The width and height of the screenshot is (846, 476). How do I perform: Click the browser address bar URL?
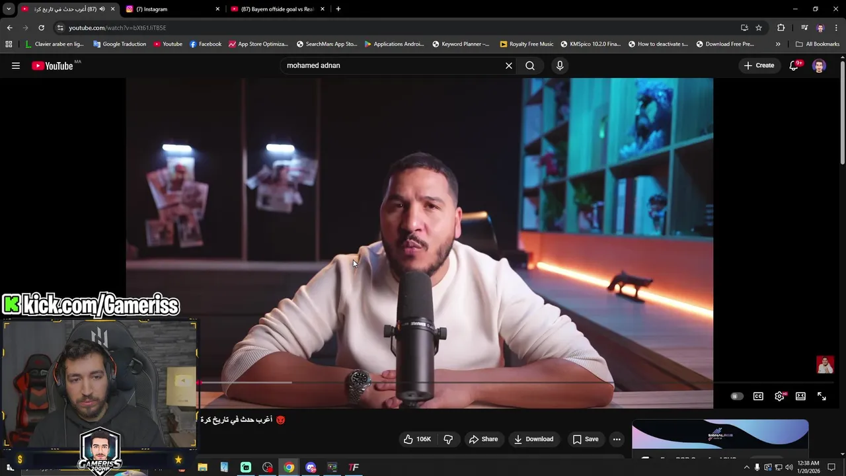(118, 28)
